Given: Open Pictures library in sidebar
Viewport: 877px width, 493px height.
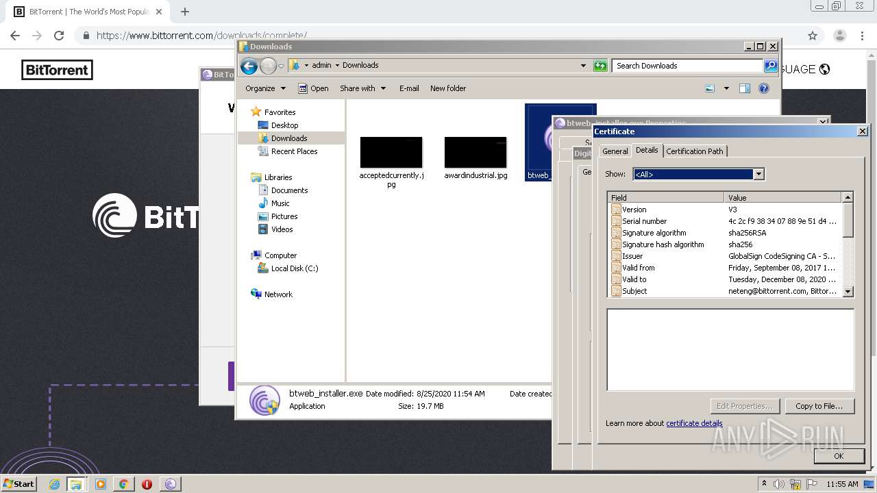Looking at the screenshot, I should coord(284,216).
